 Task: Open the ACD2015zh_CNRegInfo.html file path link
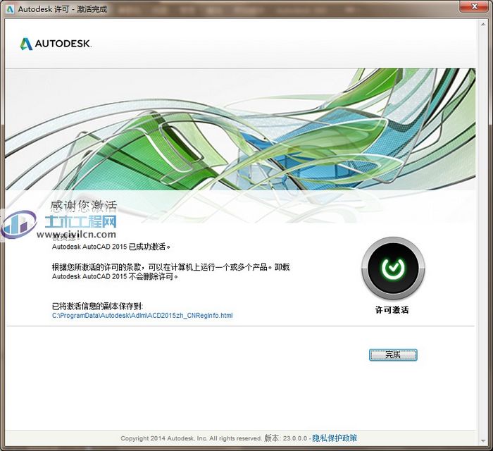click(142, 315)
